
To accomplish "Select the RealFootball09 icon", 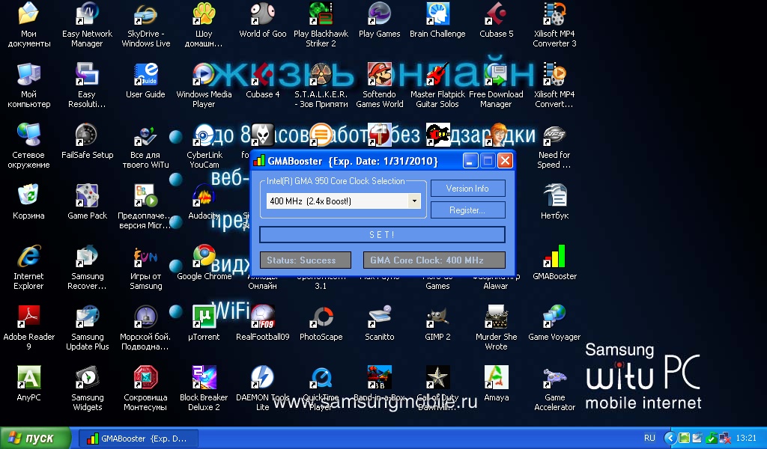I will 263,317.
